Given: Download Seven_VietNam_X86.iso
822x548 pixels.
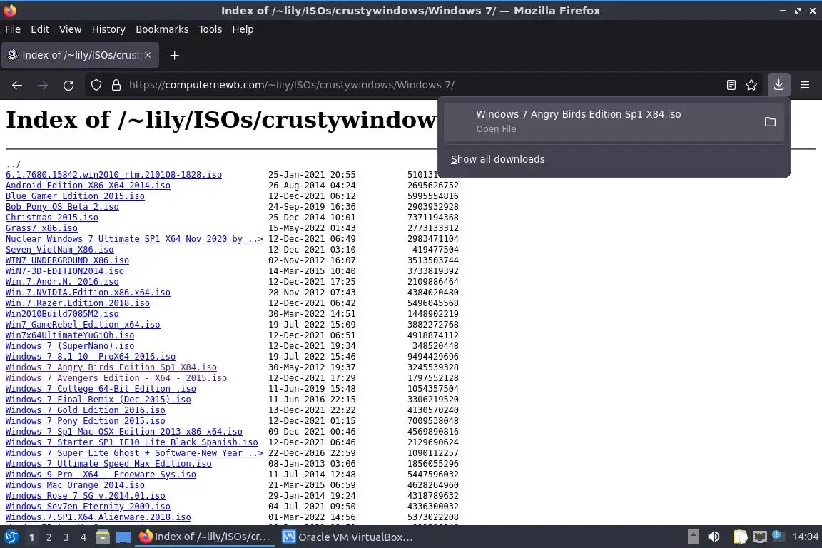Looking at the screenshot, I should [59, 250].
